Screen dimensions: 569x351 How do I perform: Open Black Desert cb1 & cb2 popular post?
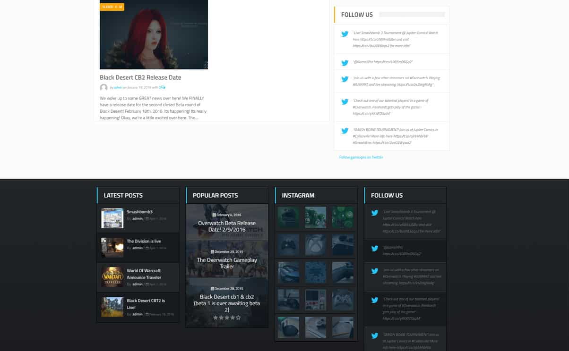click(x=227, y=303)
